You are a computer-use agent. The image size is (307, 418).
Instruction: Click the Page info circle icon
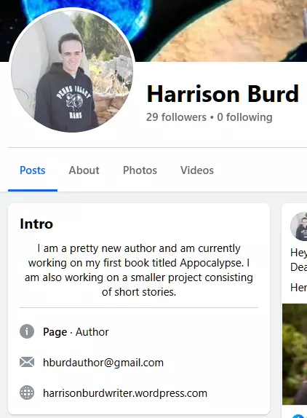pos(27,331)
